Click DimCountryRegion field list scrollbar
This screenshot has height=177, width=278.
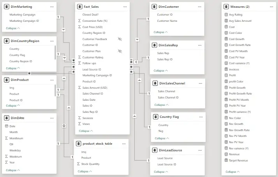point(55,53)
